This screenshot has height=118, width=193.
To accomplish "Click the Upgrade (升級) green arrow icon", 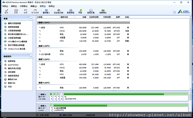I will [x=80, y=11].
